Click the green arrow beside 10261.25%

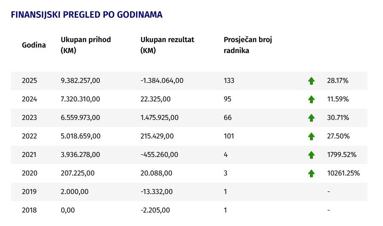(x=311, y=173)
